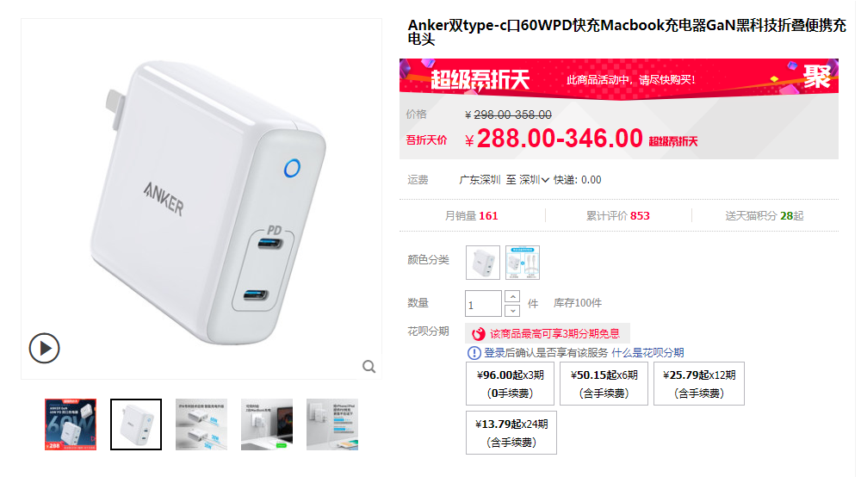Screen dimensions: 861x477
Task: Open the laptop charging thumbnail
Action: click(267, 424)
